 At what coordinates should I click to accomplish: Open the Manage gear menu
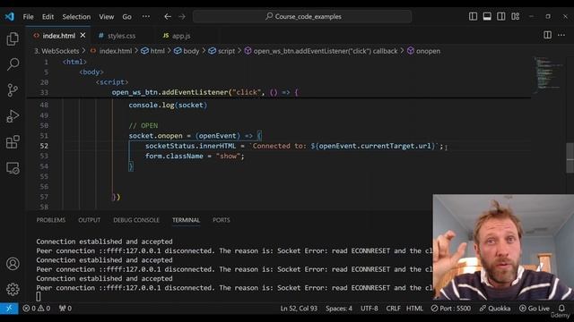coord(13,289)
